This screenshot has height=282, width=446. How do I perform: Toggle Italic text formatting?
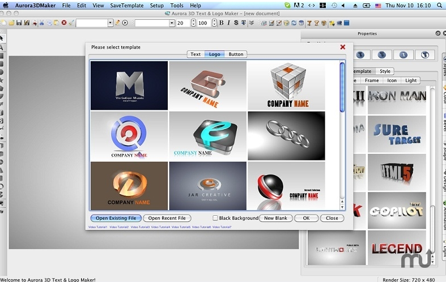[x=229, y=23]
